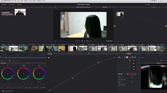The height and width of the screenshot is (93, 167).
Task: Click the node graph output connector
Action: click(x=166, y=26)
